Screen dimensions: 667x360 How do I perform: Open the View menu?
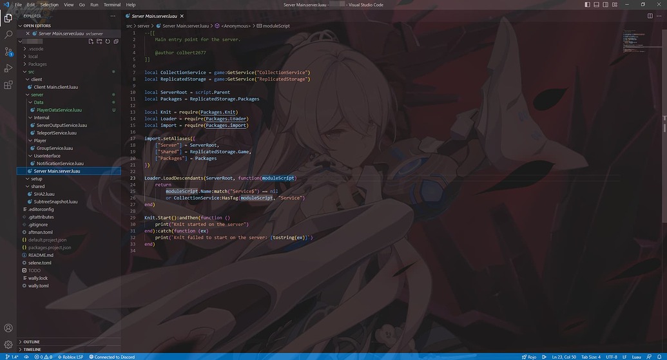pyautogui.click(x=68, y=5)
